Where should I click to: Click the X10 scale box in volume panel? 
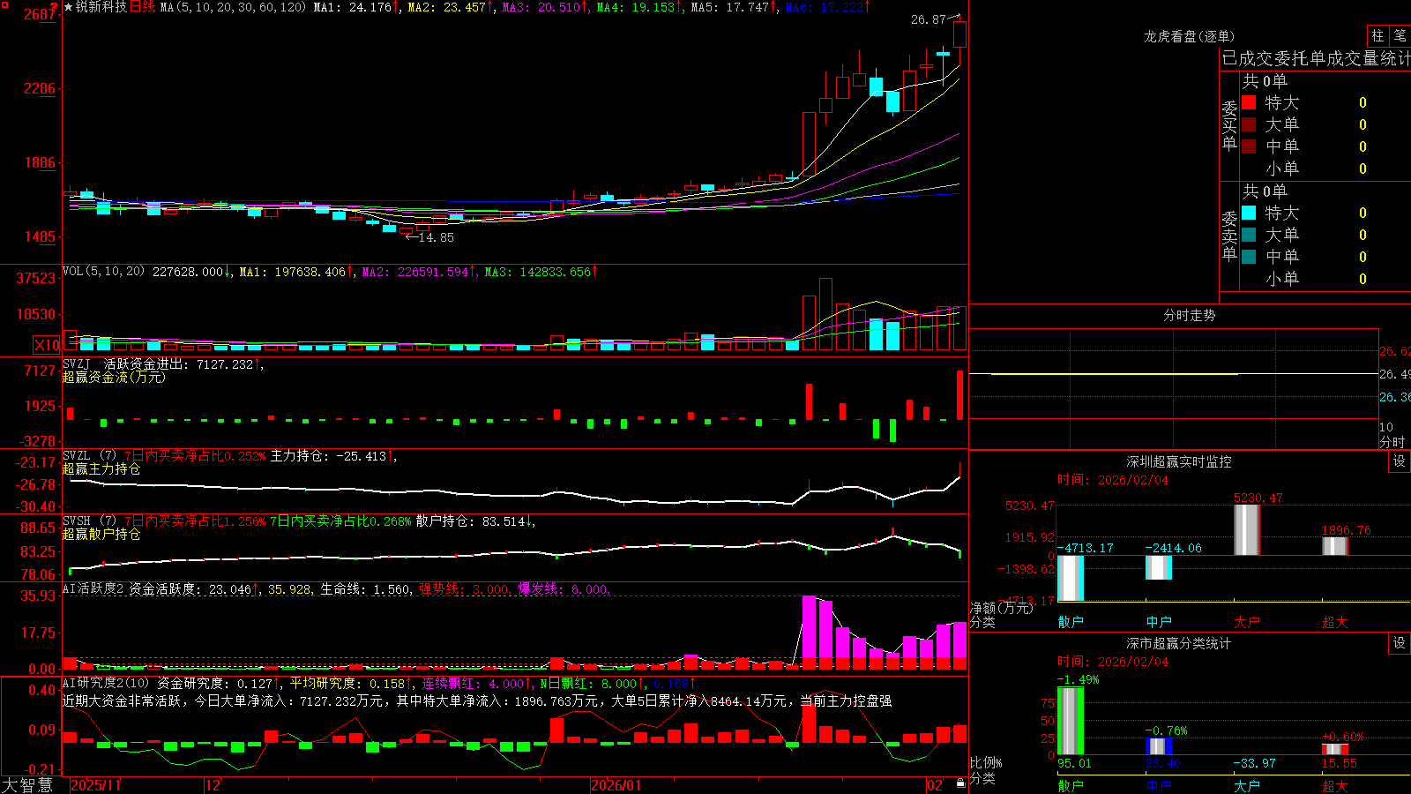coord(47,345)
